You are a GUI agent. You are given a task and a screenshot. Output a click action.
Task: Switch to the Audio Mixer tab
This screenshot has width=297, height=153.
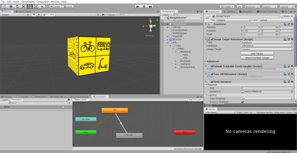click(58, 97)
